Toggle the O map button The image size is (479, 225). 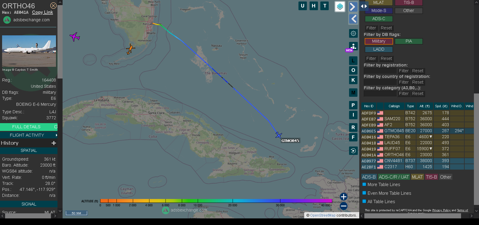tap(353, 70)
